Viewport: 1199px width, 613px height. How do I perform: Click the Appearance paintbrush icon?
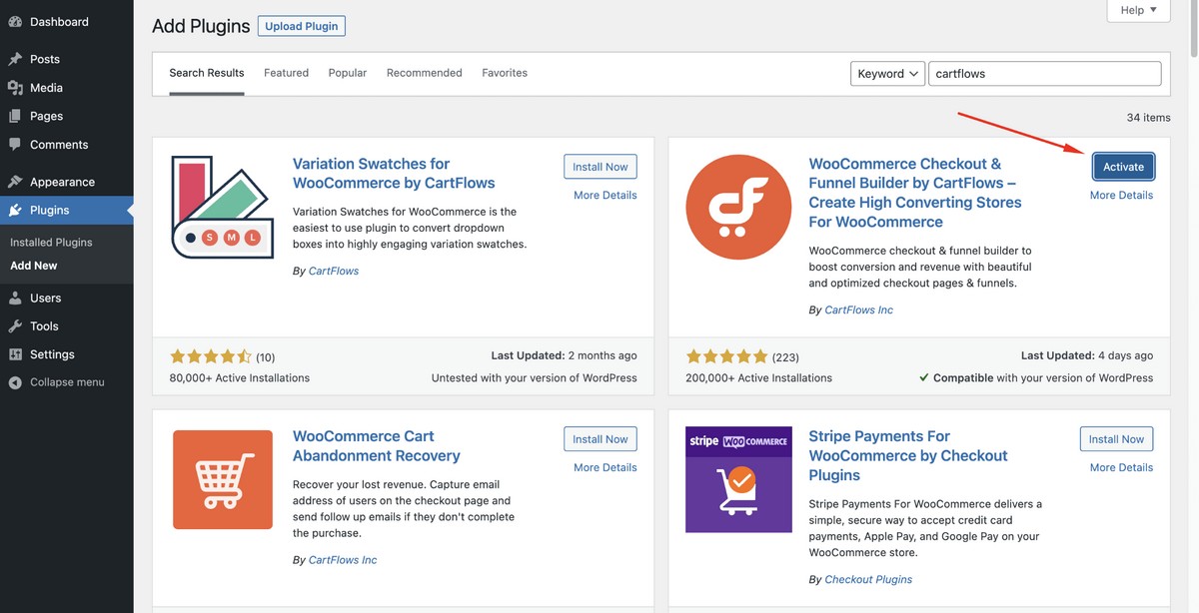15,182
